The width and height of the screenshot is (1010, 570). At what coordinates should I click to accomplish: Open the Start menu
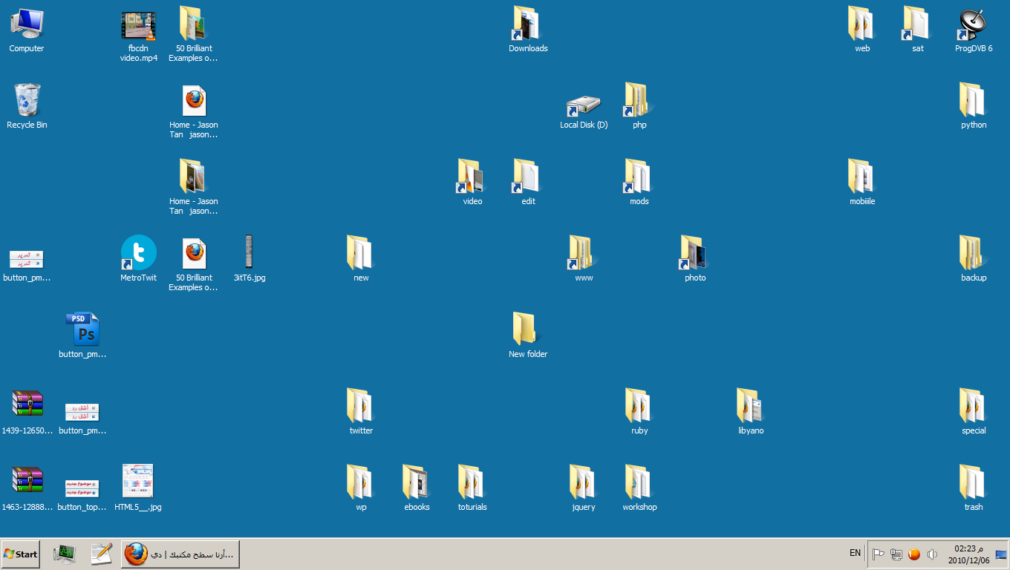pos(21,554)
